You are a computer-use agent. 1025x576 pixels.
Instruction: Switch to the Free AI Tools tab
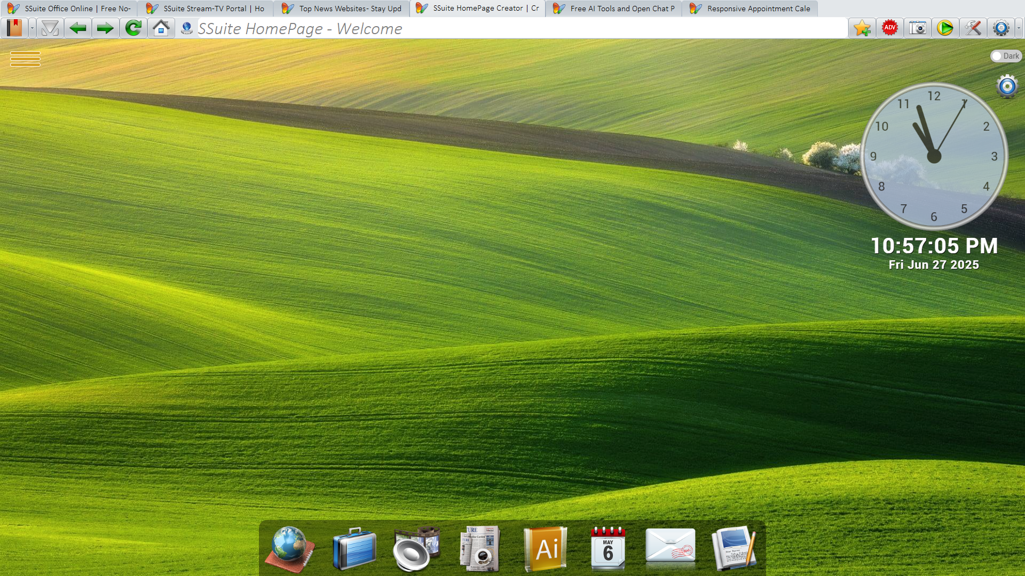(614, 9)
